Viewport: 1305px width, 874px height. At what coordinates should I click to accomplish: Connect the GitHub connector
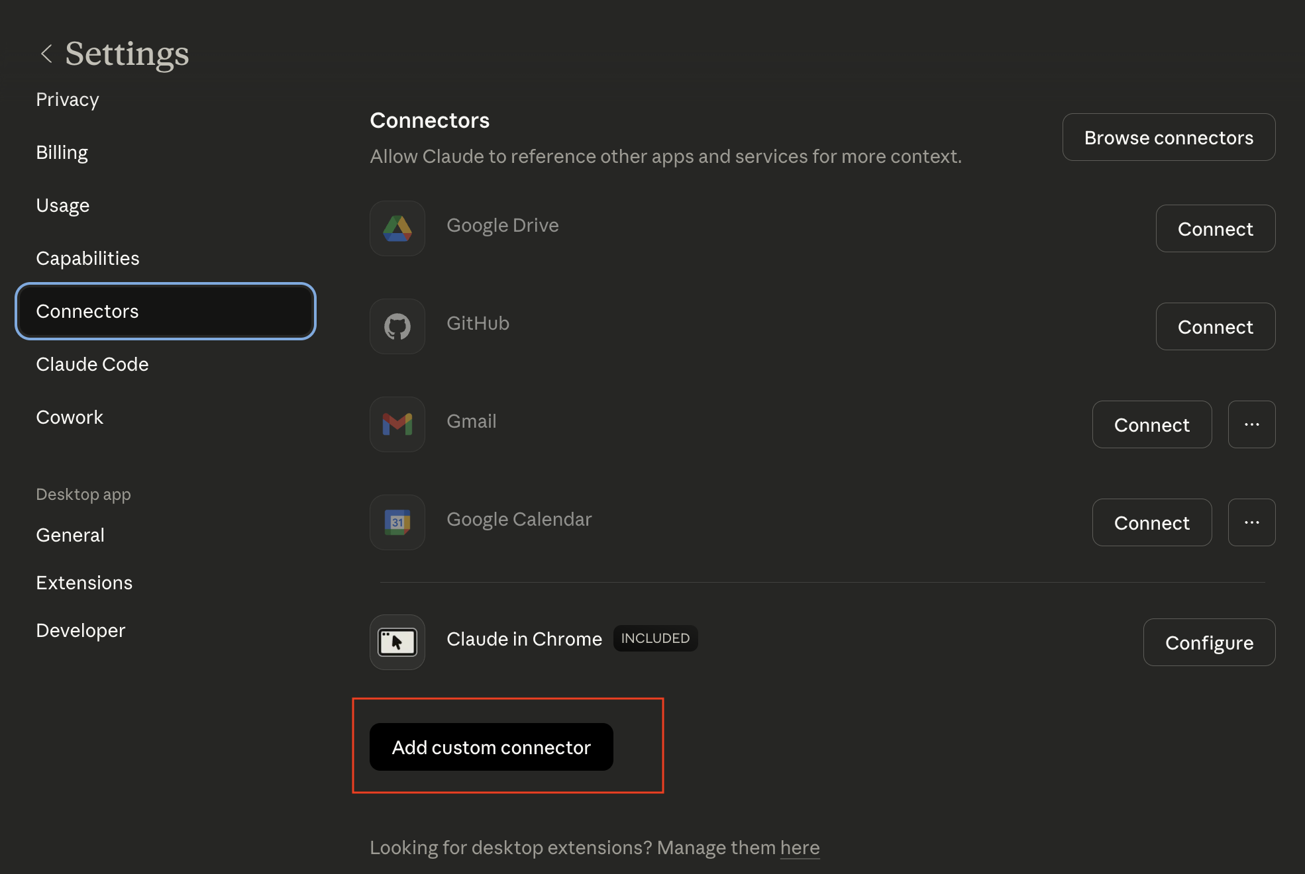pyautogui.click(x=1215, y=326)
